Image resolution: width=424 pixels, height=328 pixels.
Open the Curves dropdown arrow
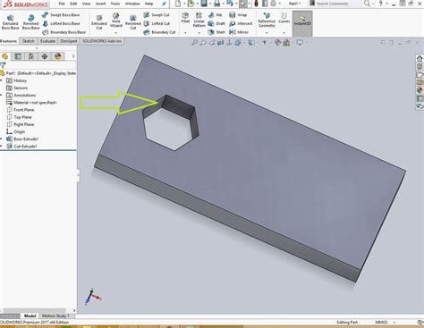(284, 32)
